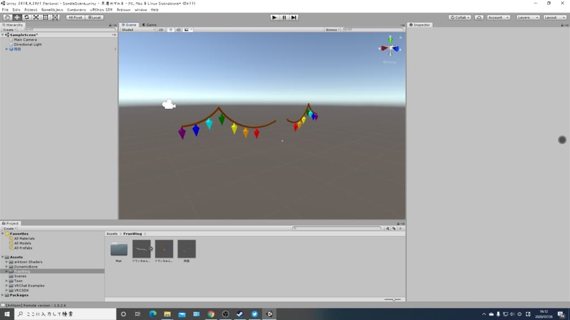Switch to the Game tab
The image size is (570, 320).
(149, 24)
